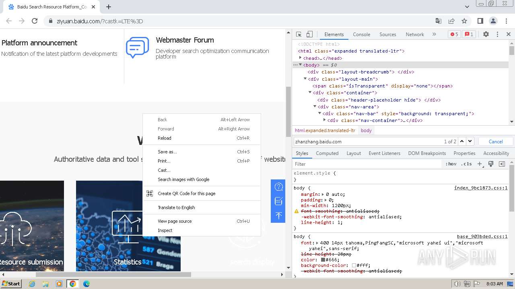Expand the nav-container div node
Screen dimensions: 515x289
point(324,120)
